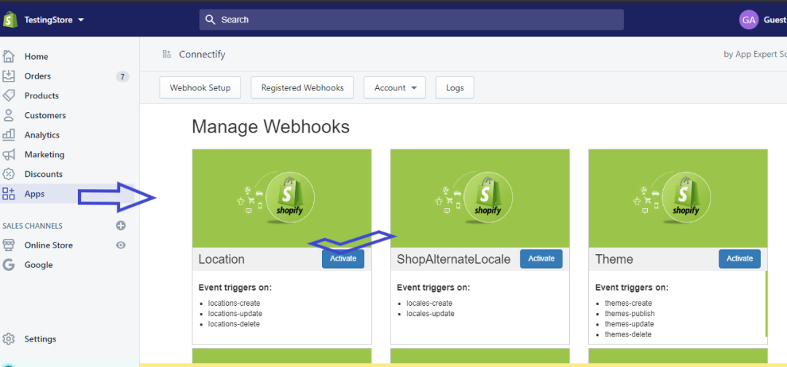787x367 pixels.
Task: Open the Logs page
Action: click(455, 87)
